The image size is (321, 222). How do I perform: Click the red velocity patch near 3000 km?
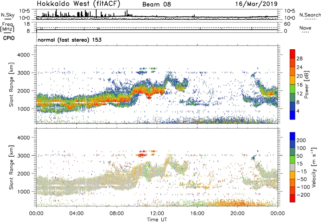click(x=142, y=155)
